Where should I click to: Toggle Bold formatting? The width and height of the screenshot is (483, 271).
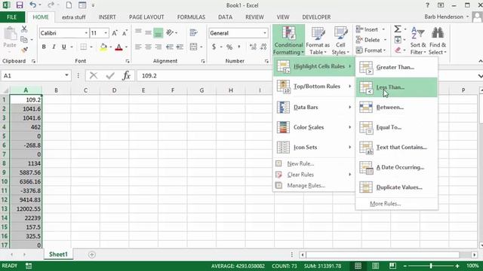click(44, 47)
